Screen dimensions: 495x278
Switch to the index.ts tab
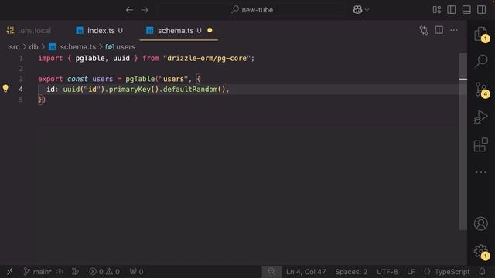click(x=100, y=31)
